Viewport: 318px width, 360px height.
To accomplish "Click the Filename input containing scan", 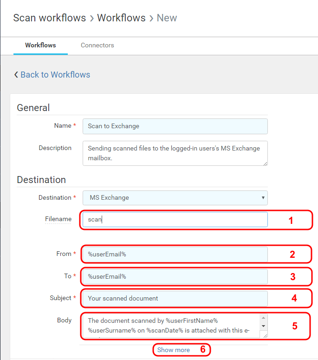I will pos(175,220).
